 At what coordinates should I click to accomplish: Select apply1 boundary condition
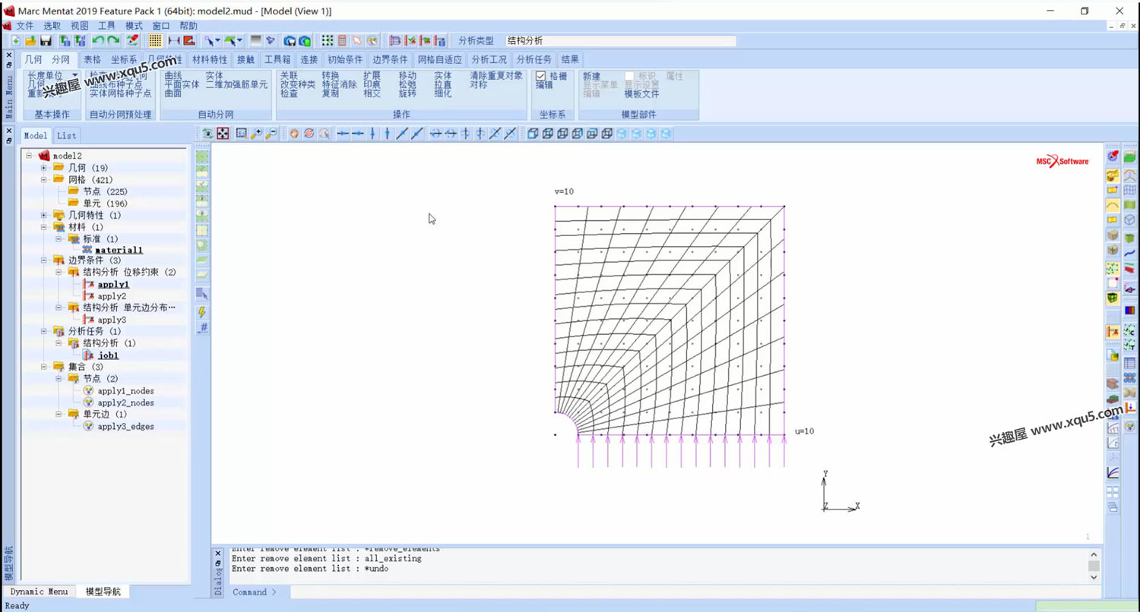pyautogui.click(x=113, y=285)
